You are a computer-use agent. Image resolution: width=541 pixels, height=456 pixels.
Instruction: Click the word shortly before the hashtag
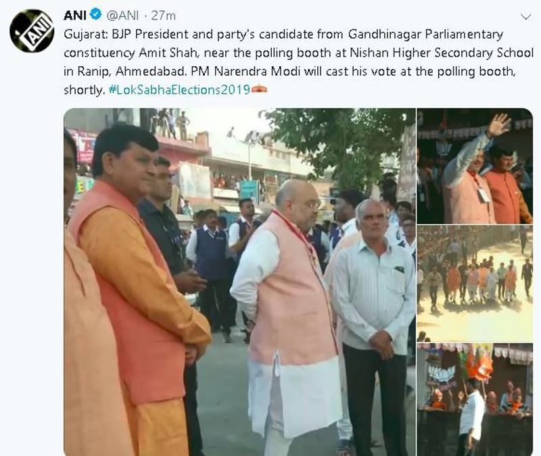pyautogui.click(x=84, y=90)
